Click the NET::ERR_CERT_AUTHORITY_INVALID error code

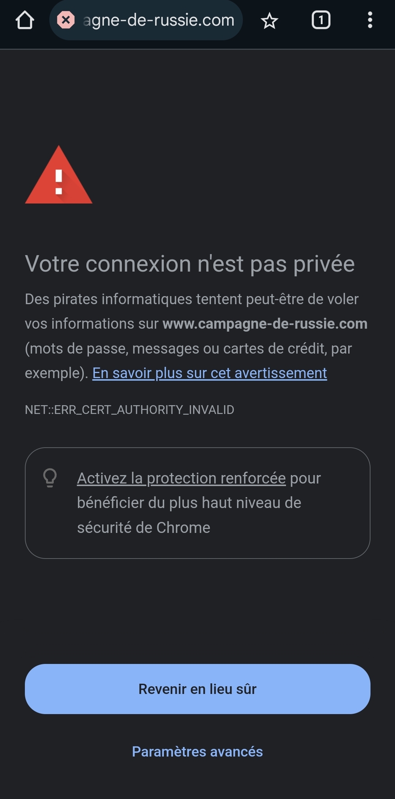tap(129, 410)
